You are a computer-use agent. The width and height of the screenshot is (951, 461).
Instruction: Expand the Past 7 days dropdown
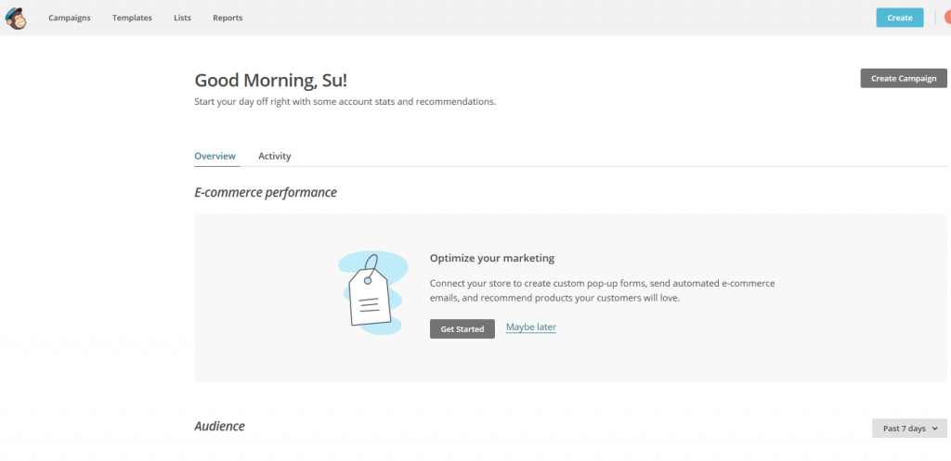pos(909,429)
